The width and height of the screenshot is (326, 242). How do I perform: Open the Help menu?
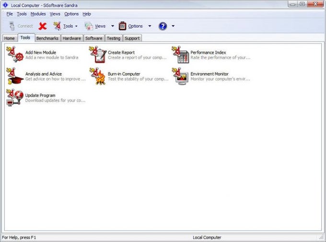[87, 14]
